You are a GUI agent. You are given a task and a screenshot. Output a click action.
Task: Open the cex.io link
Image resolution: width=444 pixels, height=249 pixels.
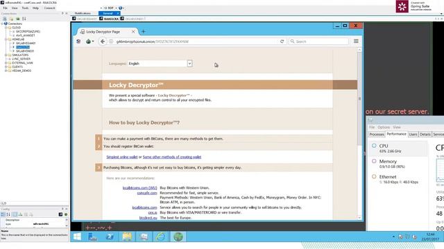[153, 212]
